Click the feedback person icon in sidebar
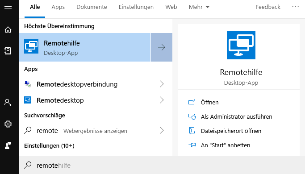The width and height of the screenshot is (305, 174). coord(8,145)
